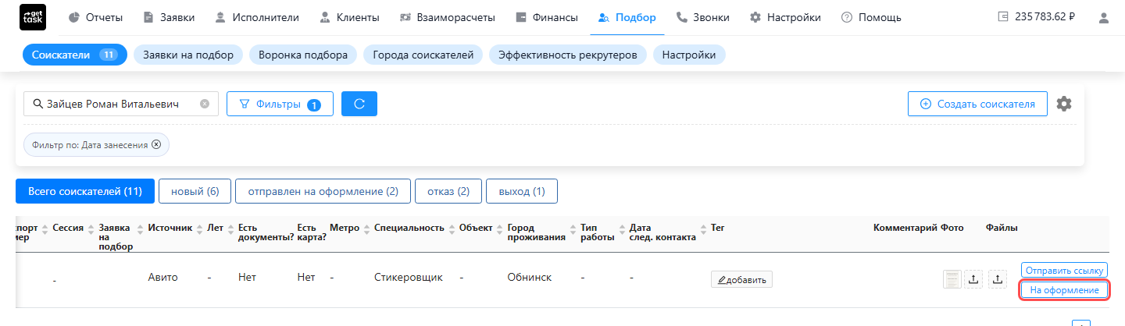Remove the Дата занесения filter chip
Screen dimensions: 1125x326
pyautogui.click(x=156, y=144)
